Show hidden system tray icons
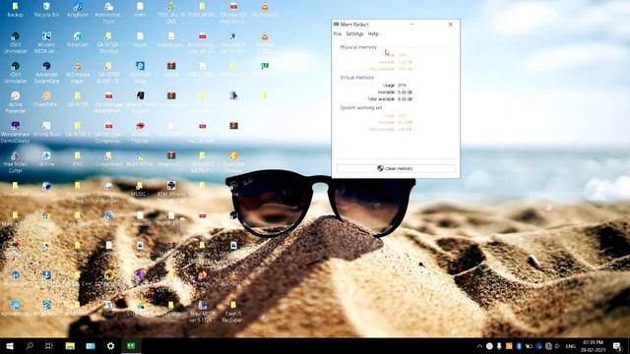 (x=479, y=346)
